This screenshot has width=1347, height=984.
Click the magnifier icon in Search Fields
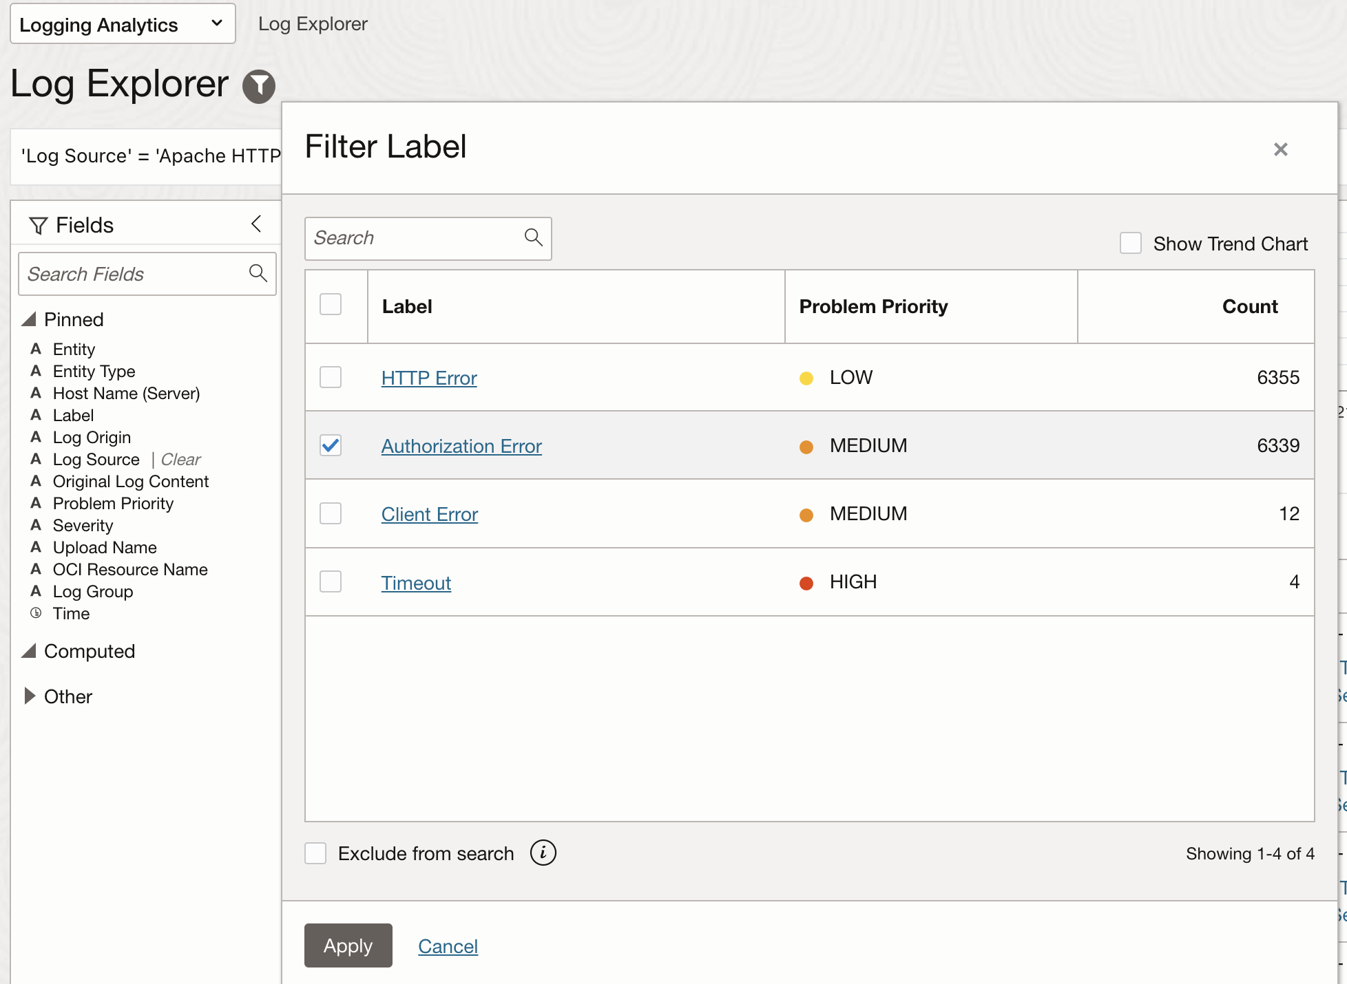(258, 273)
